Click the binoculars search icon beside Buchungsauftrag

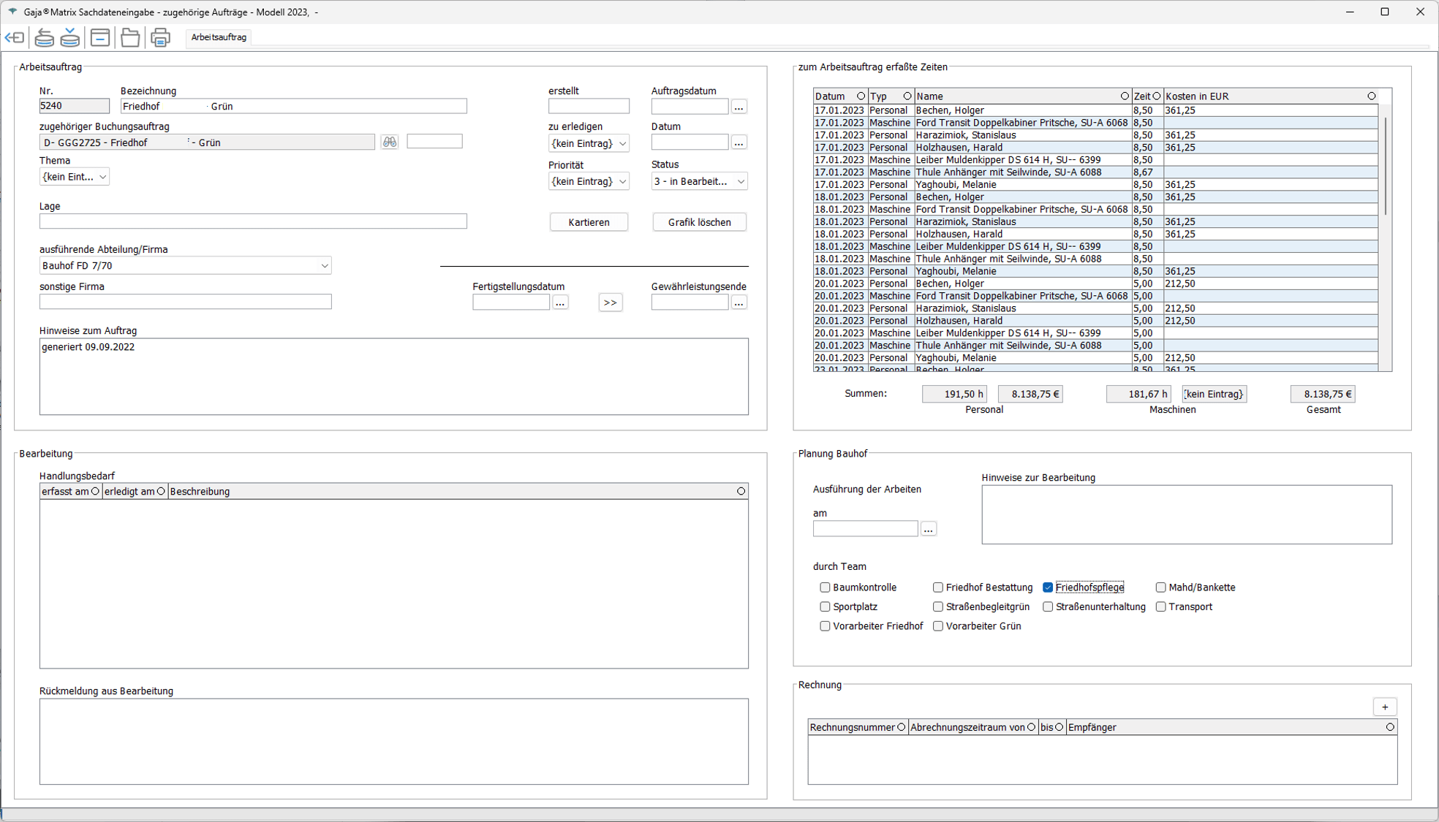point(390,142)
